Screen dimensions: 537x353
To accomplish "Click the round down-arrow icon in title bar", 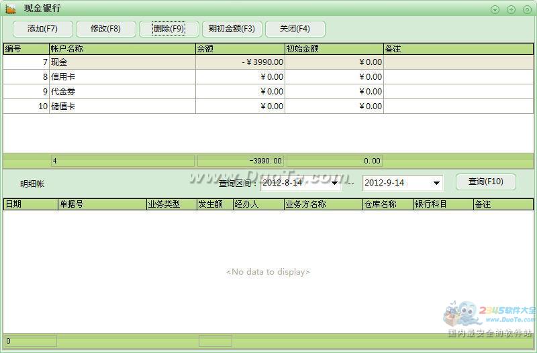I will (495, 9).
